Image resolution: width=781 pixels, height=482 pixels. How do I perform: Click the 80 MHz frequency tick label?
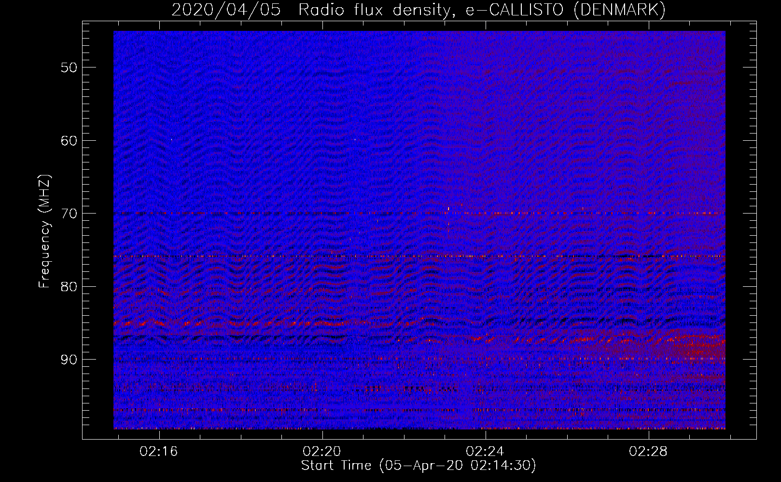(x=69, y=287)
